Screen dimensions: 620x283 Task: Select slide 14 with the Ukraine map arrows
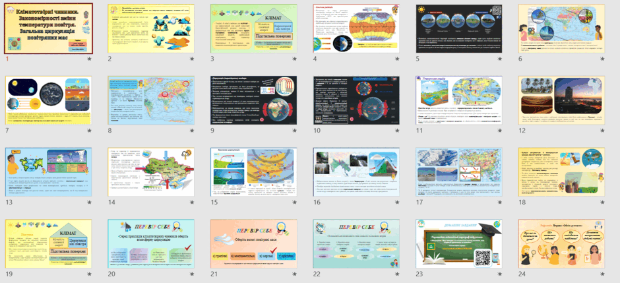point(151,172)
